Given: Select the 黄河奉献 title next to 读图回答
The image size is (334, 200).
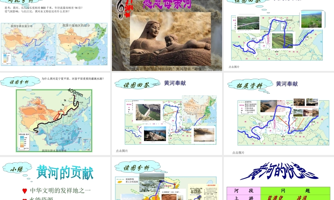Looking at the screenshot, I should click(x=175, y=83).
